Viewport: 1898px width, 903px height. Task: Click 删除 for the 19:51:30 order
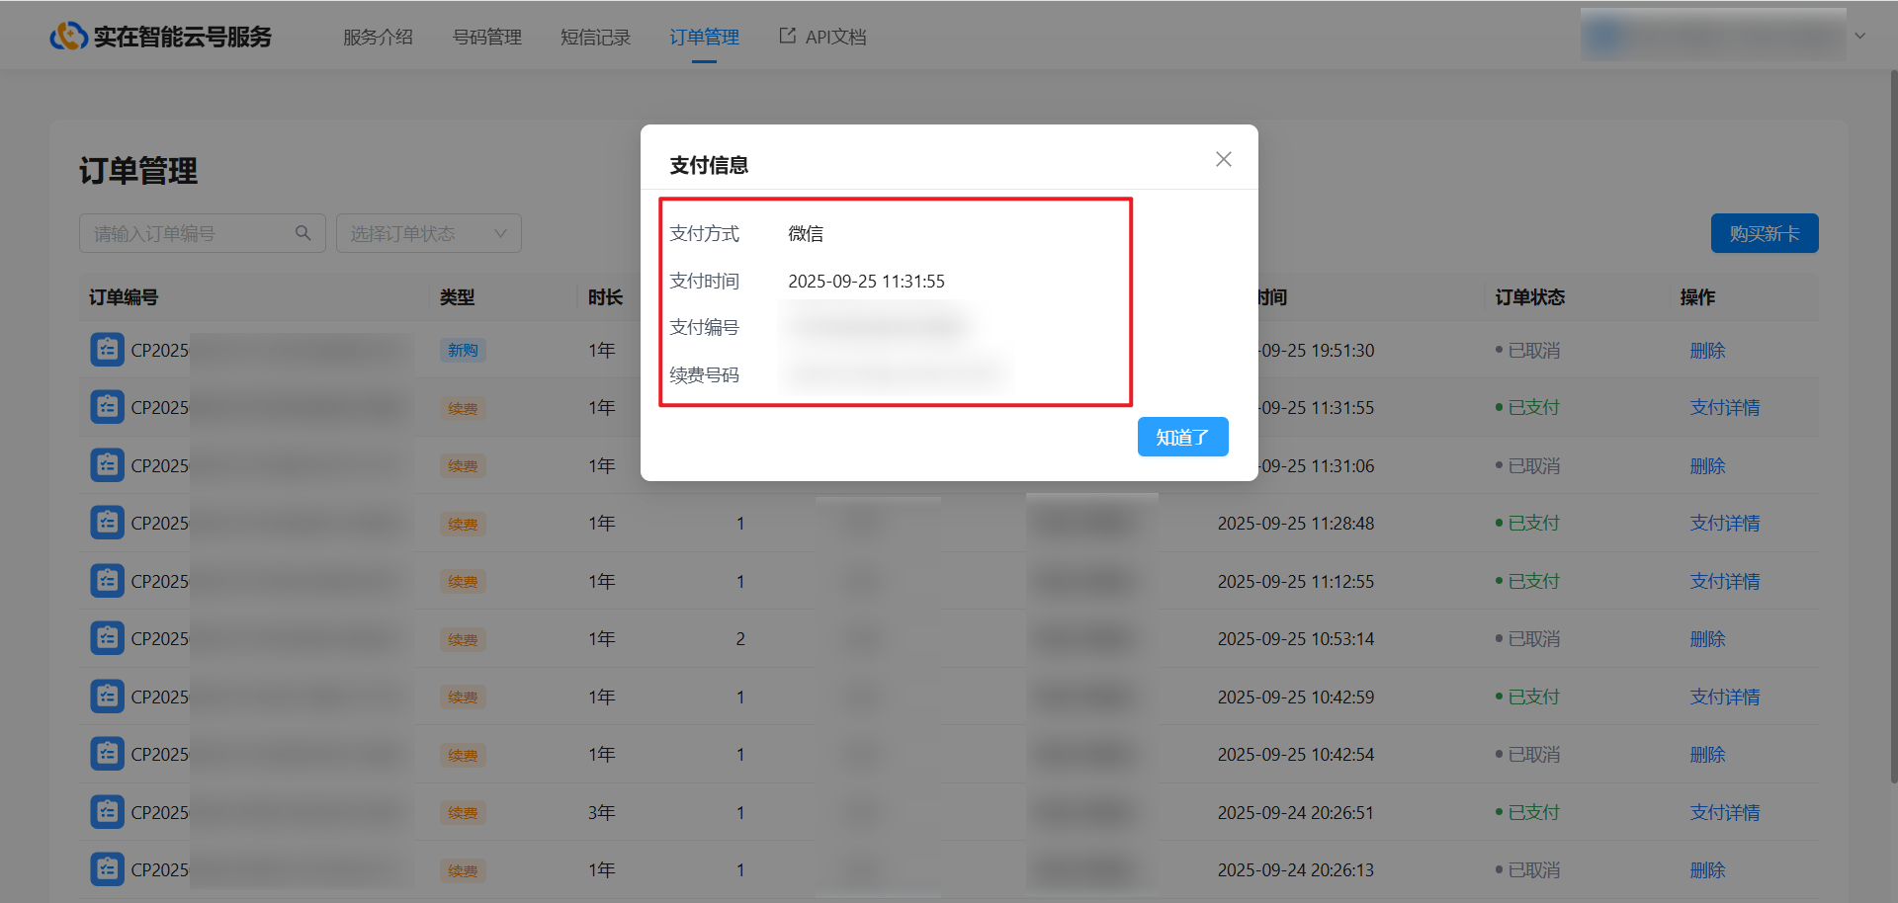click(1707, 350)
